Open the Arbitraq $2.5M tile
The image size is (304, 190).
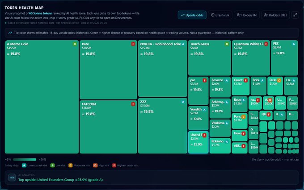point(220,108)
